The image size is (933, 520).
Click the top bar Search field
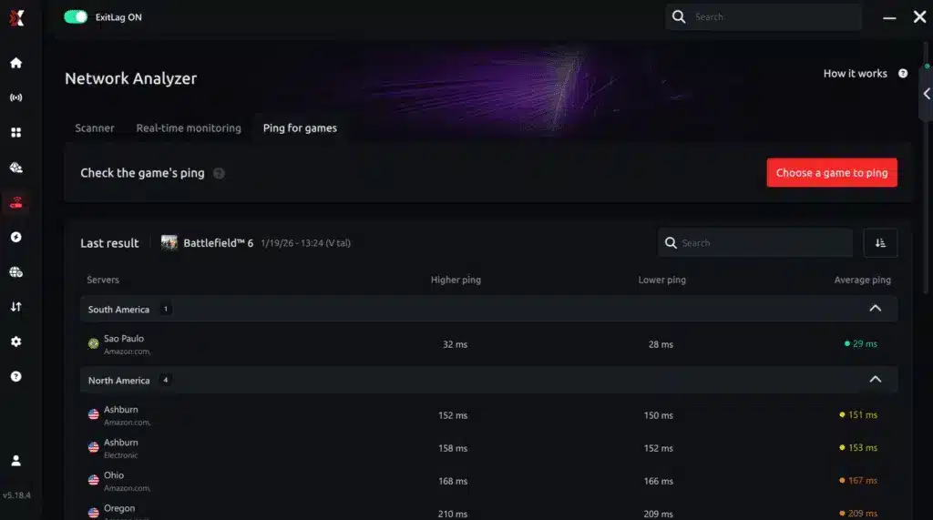point(764,16)
